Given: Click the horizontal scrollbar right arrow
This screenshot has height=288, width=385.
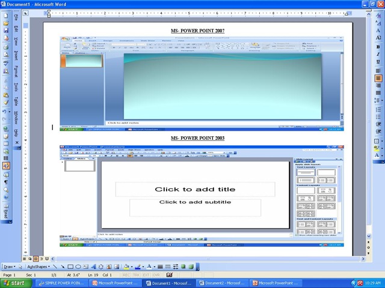Looking at the screenshot, I should [x=363, y=259].
